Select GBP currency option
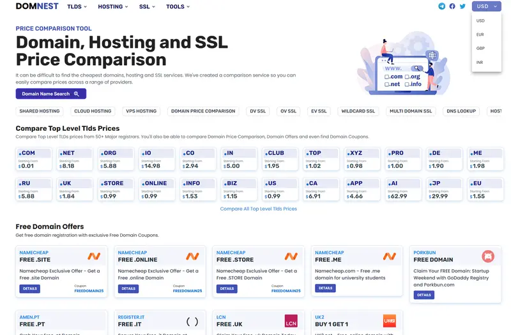The image size is (511, 335). 480,48
